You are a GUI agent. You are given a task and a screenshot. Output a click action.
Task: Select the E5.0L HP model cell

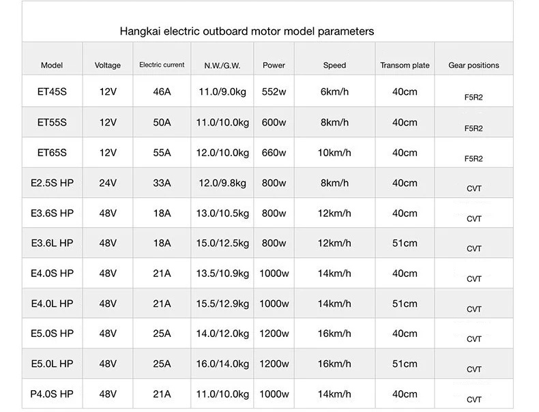pos(52,364)
